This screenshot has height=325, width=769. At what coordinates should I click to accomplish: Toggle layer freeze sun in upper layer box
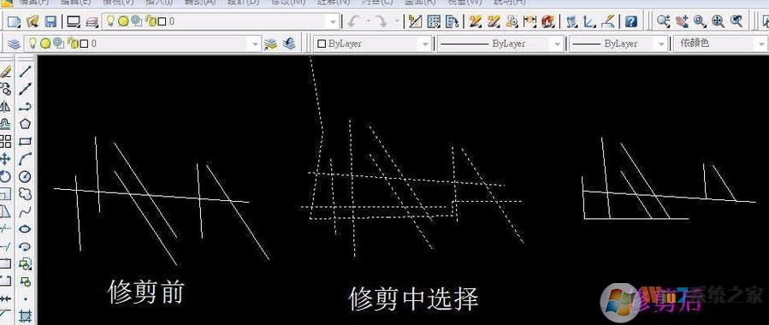(123, 21)
